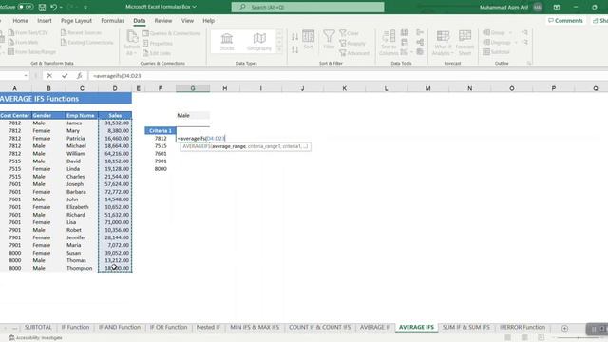
Task: Click the Manage Data Model icon
Action: pyautogui.click(x=420, y=51)
